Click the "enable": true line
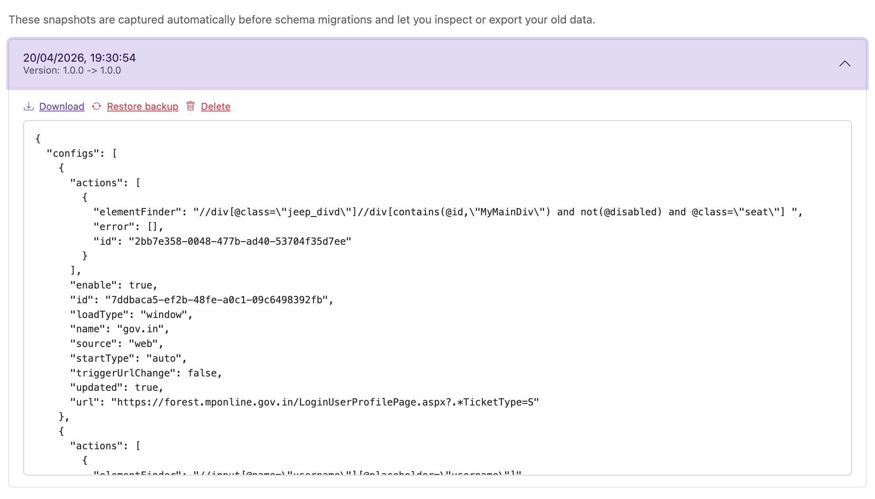Image resolution: width=875 pixels, height=499 pixels. tap(114, 285)
